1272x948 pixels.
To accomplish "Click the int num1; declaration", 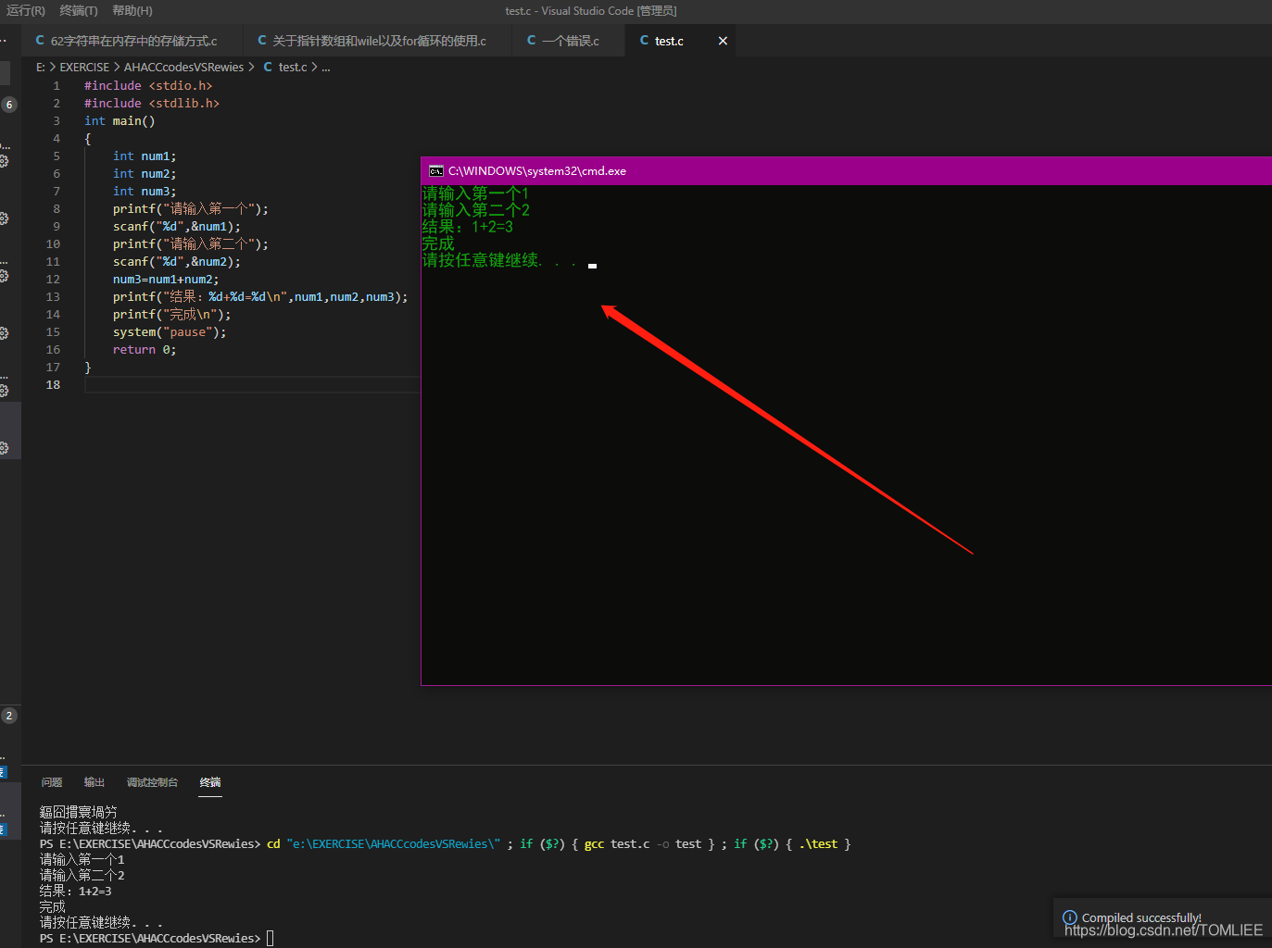I will 145,156.
